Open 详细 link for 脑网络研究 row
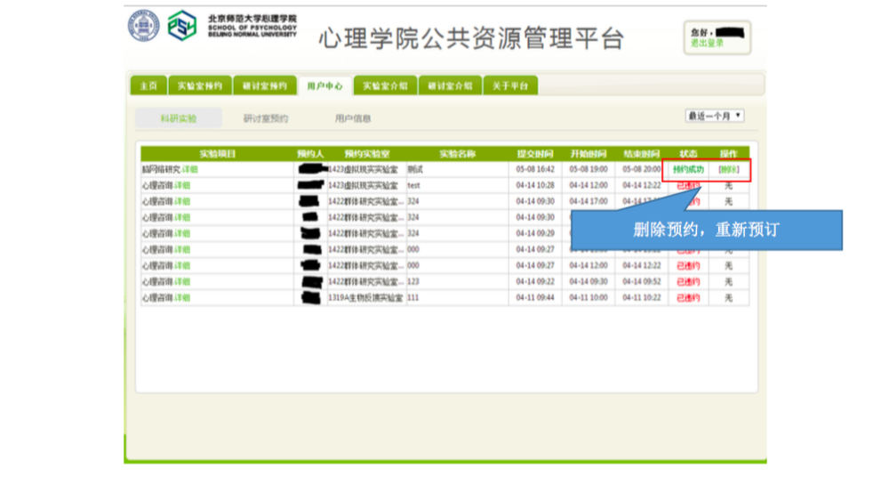 (189, 169)
